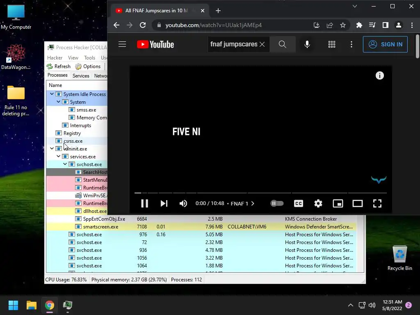Viewport: 420px width, 315px height.
Task: Switch to the Network tab
Action: pos(100,76)
